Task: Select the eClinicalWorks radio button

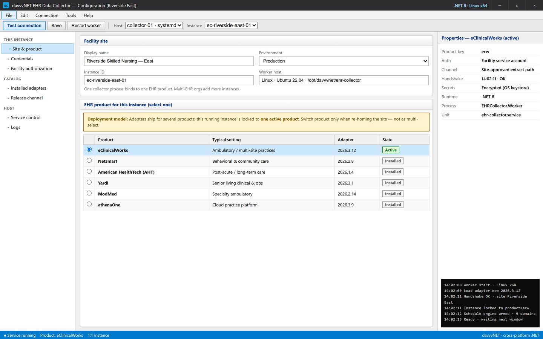Action: click(x=89, y=150)
